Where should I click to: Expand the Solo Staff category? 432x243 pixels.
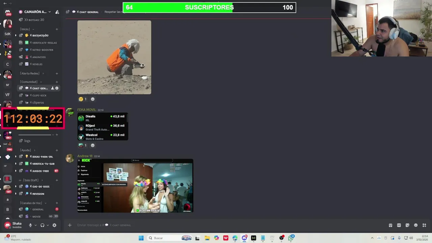[31, 180]
